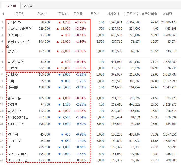Open the SK하이닉스 stock link
The image size is (181, 165).
click(16, 35)
